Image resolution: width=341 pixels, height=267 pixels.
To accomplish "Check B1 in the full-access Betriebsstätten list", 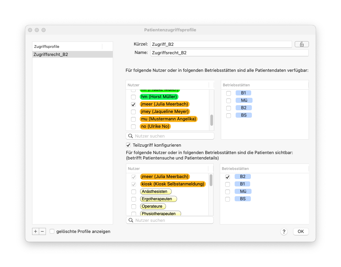I will (229, 93).
